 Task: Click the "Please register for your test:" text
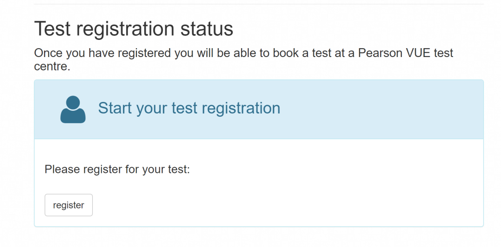click(x=117, y=169)
